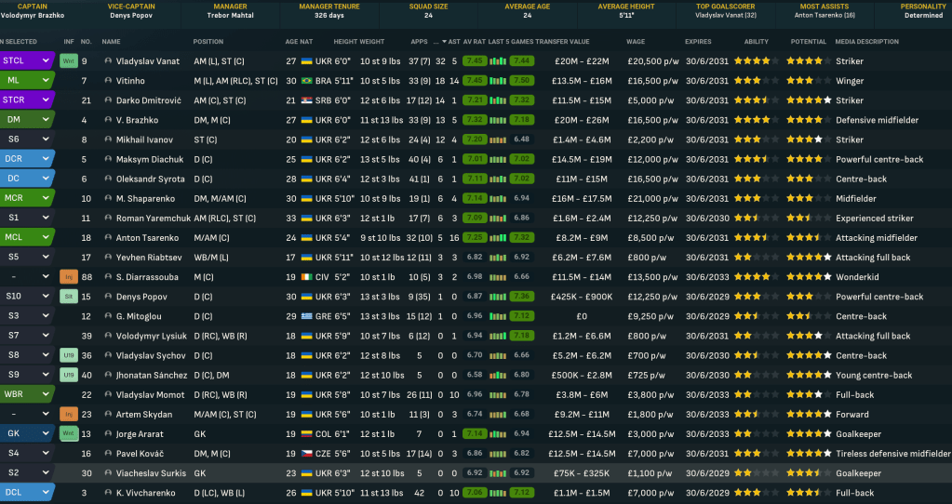Click the player info icon beside Vitinho's name
This screenshot has height=504, width=952.
click(108, 81)
